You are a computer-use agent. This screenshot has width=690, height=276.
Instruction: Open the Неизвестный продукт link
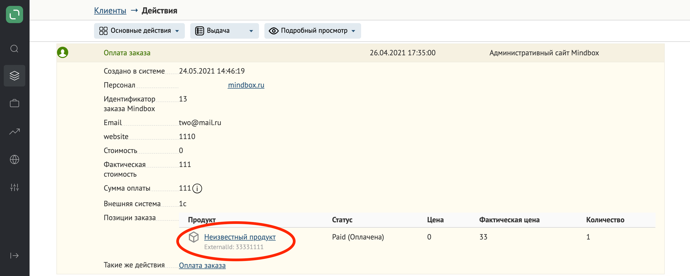(240, 237)
